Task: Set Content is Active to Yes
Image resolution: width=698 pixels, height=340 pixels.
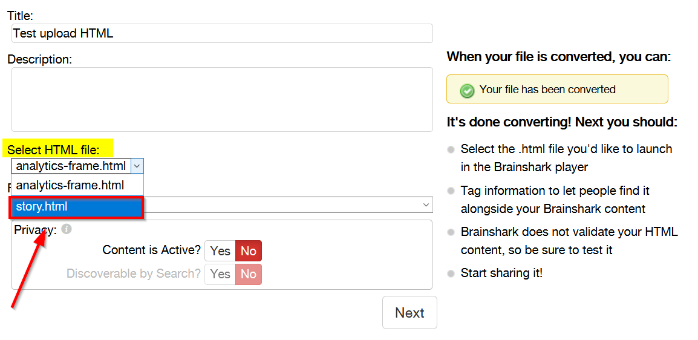Action: click(220, 251)
